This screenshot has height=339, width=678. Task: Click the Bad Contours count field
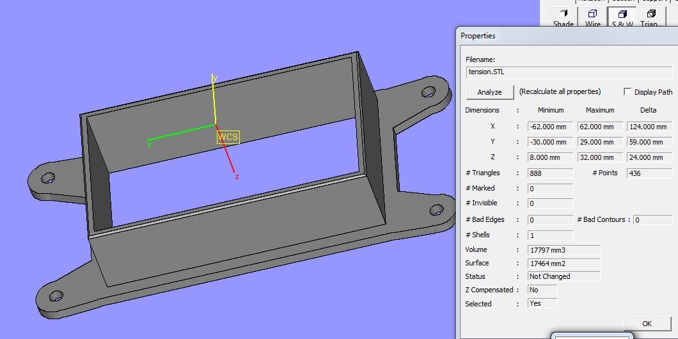653,219
